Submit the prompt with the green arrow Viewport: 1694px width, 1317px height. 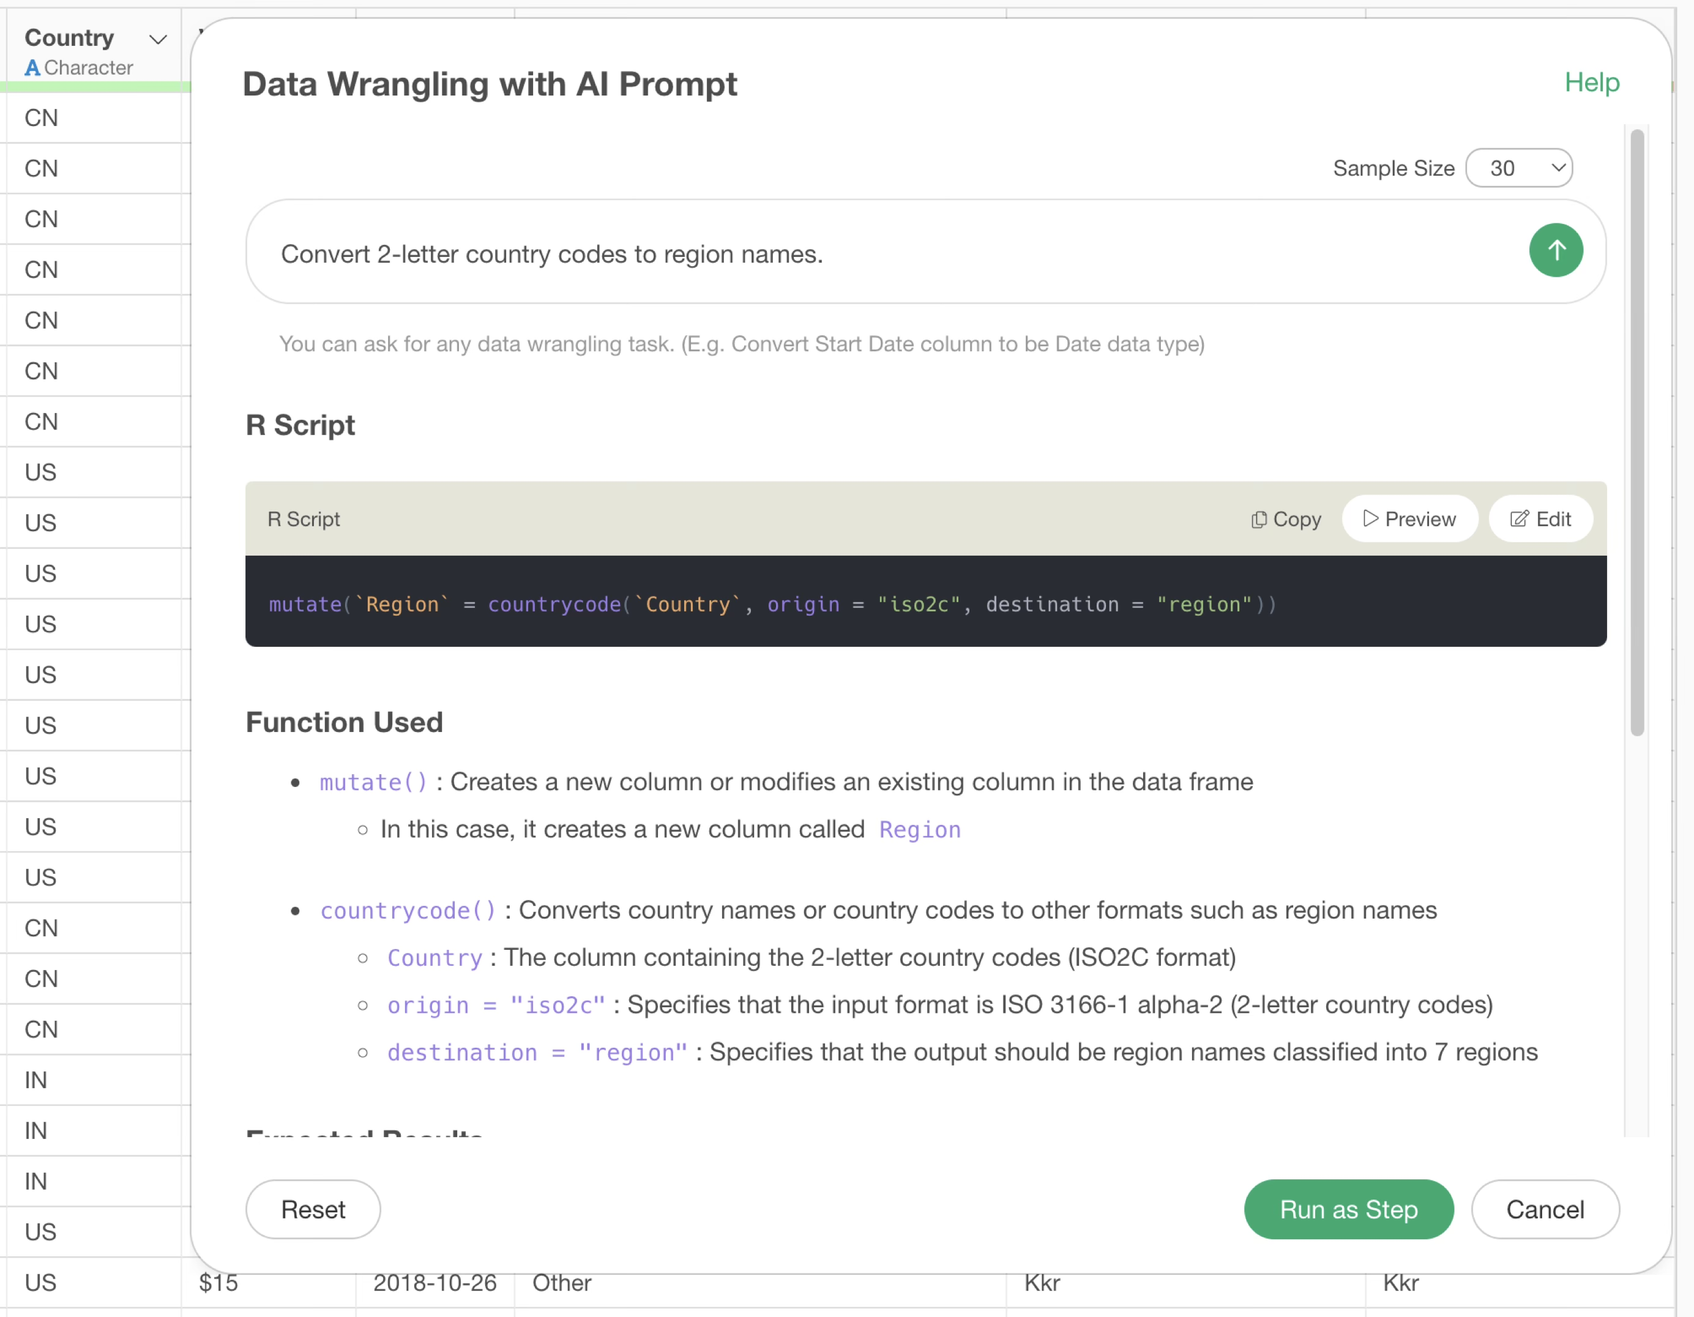[1555, 250]
